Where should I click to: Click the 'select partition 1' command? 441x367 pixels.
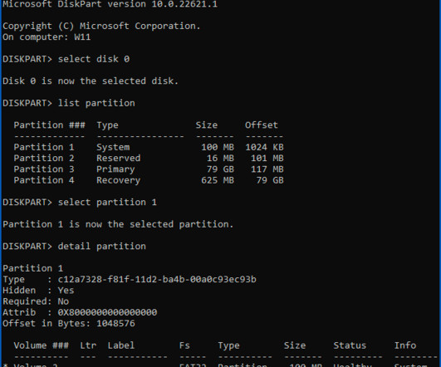point(107,203)
